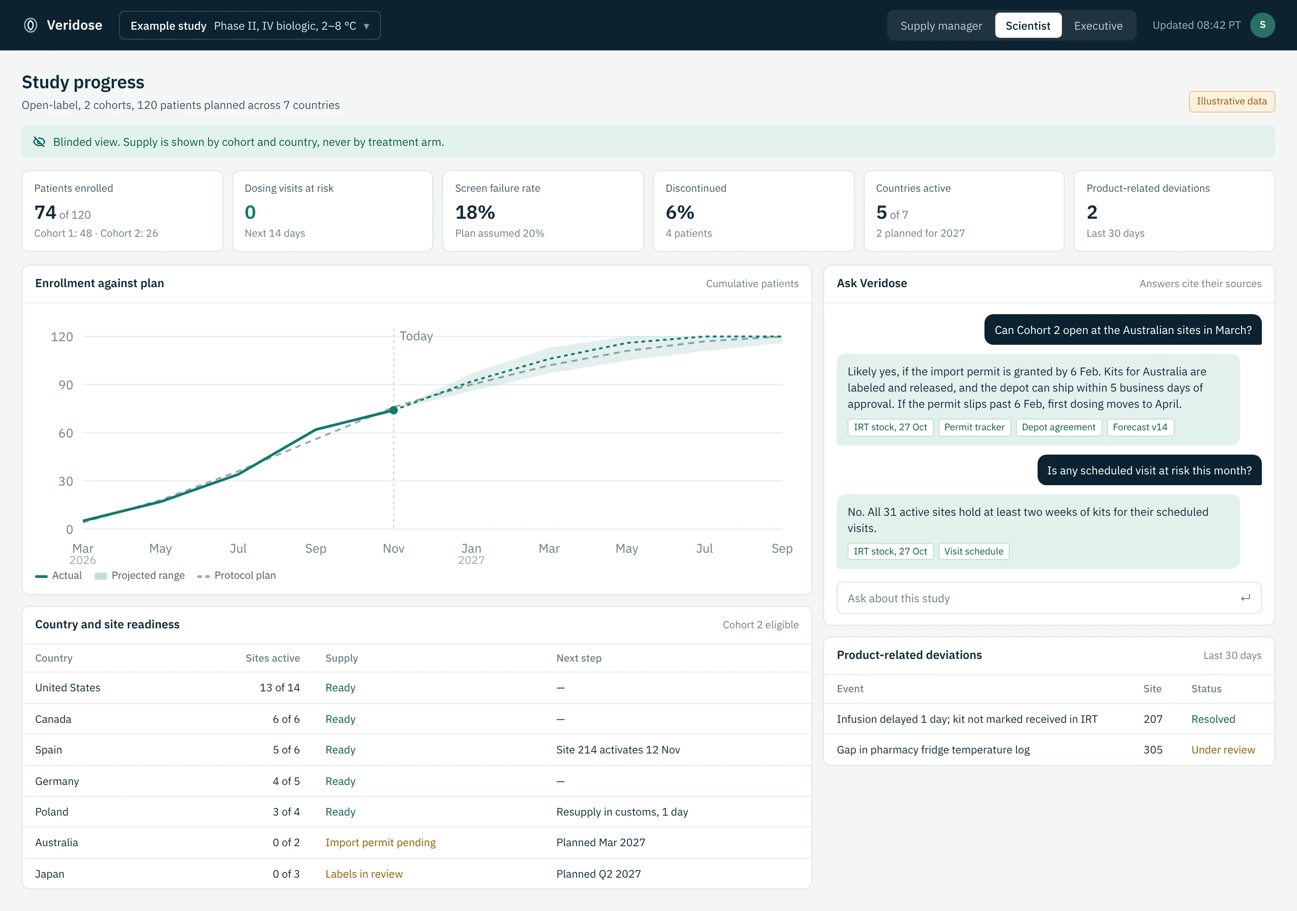
Task: Click the Protocol plan dashed legend marker
Action: pyautogui.click(x=204, y=576)
